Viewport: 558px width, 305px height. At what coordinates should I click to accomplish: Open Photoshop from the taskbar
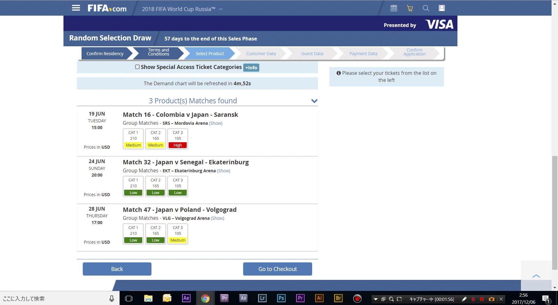tap(281, 298)
